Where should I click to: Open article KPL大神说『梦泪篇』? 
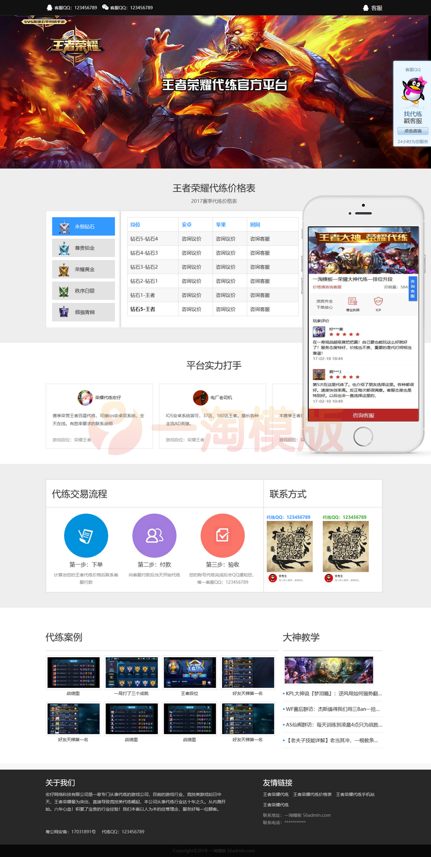333,694
